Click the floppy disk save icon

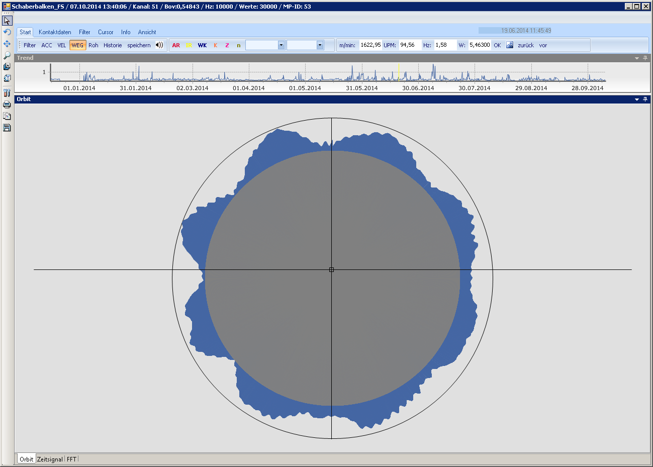(x=7, y=128)
